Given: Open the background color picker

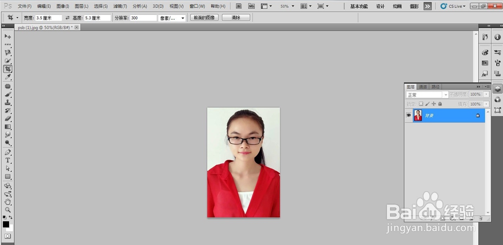Looking at the screenshot, I should click(x=11, y=228).
